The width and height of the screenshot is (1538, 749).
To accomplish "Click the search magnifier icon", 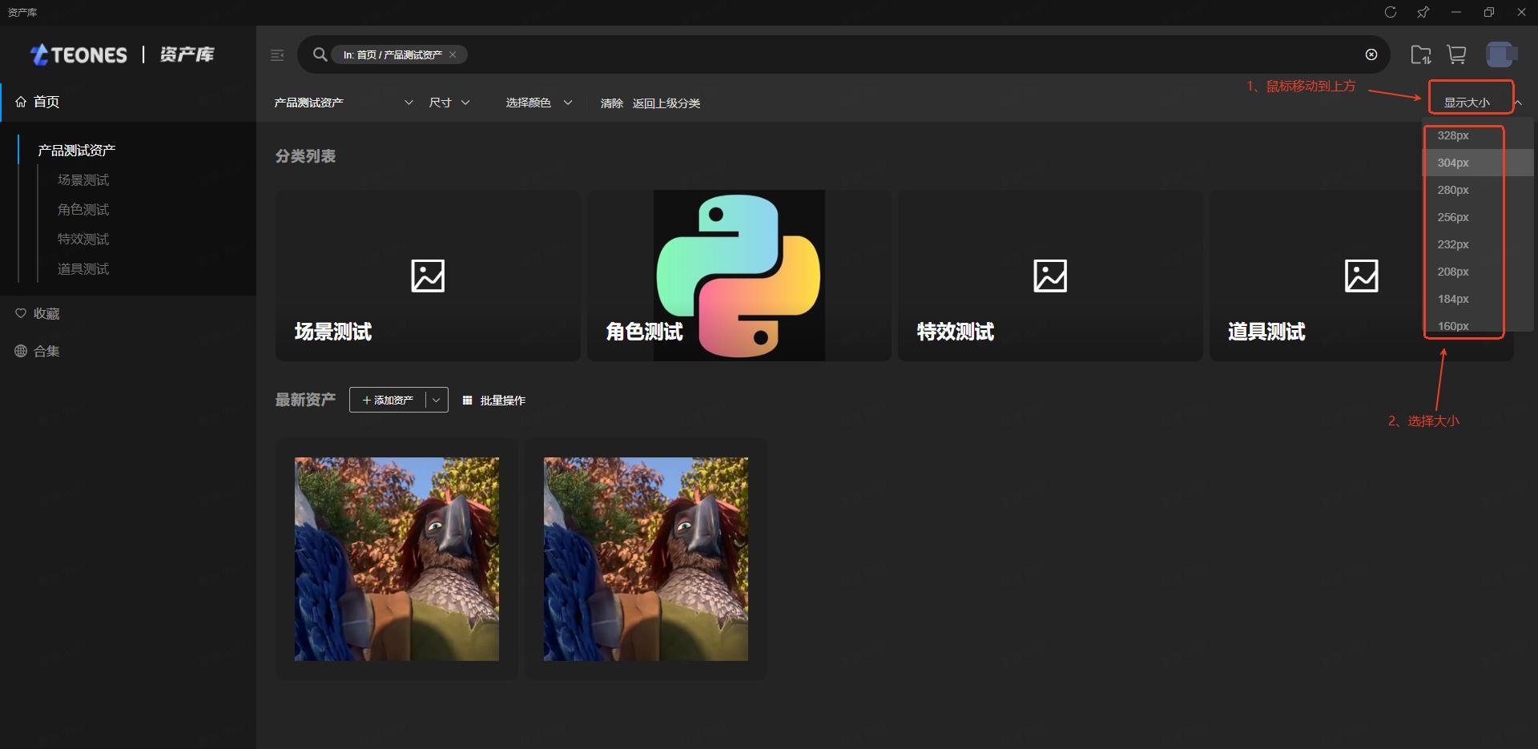I will [320, 54].
